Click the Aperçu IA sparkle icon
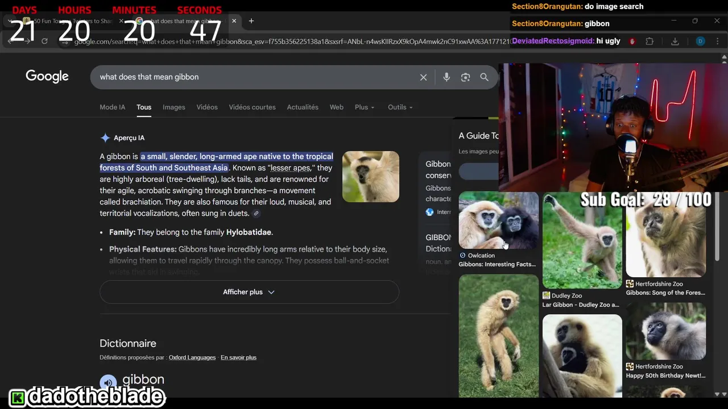 (105, 138)
